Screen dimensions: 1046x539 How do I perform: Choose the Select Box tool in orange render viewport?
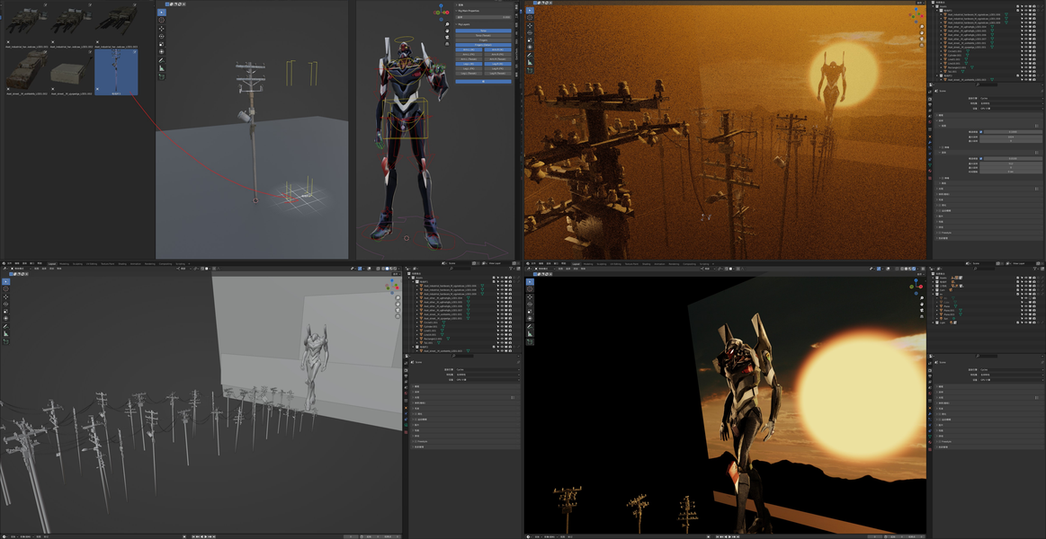[x=530, y=11]
